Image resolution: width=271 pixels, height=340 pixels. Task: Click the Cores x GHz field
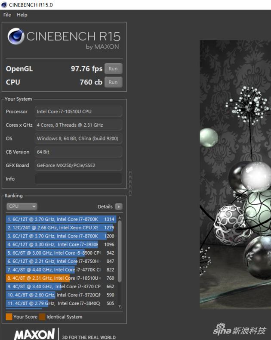(78, 125)
